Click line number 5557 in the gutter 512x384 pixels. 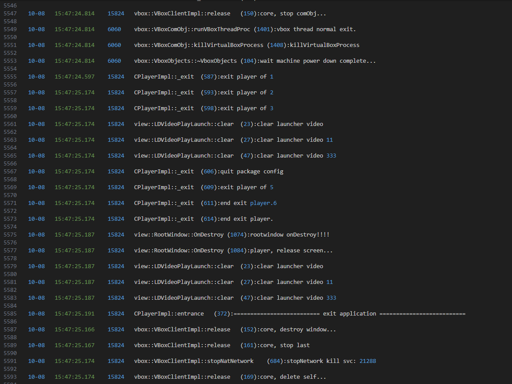pyautogui.click(x=10, y=93)
